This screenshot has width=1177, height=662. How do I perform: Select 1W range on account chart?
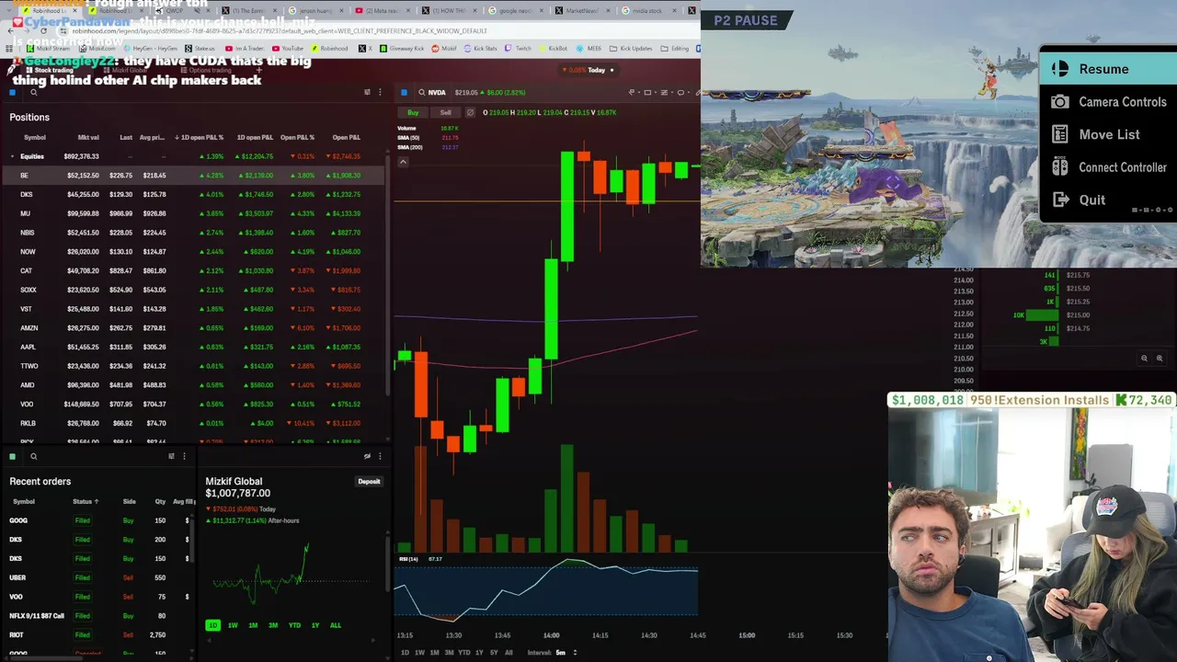(x=233, y=625)
